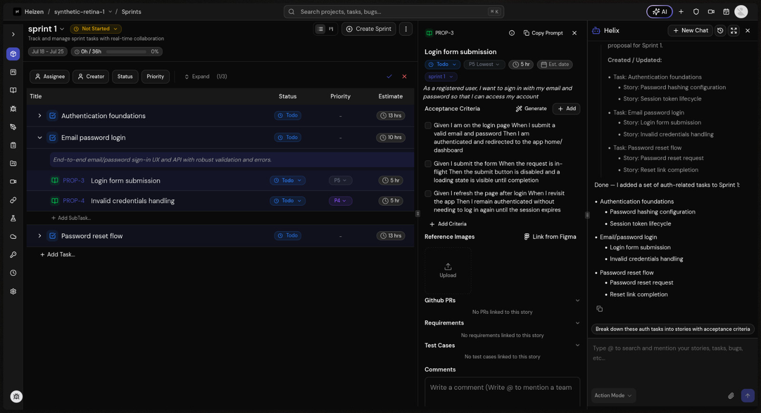Click Copy Prompt in story panel
This screenshot has width=761, height=413.
point(543,33)
